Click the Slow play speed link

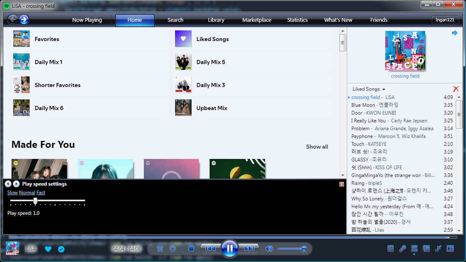(12, 193)
